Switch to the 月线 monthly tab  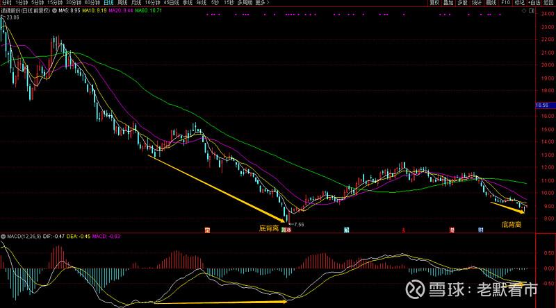pyautogui.click(x=138, y=3)
